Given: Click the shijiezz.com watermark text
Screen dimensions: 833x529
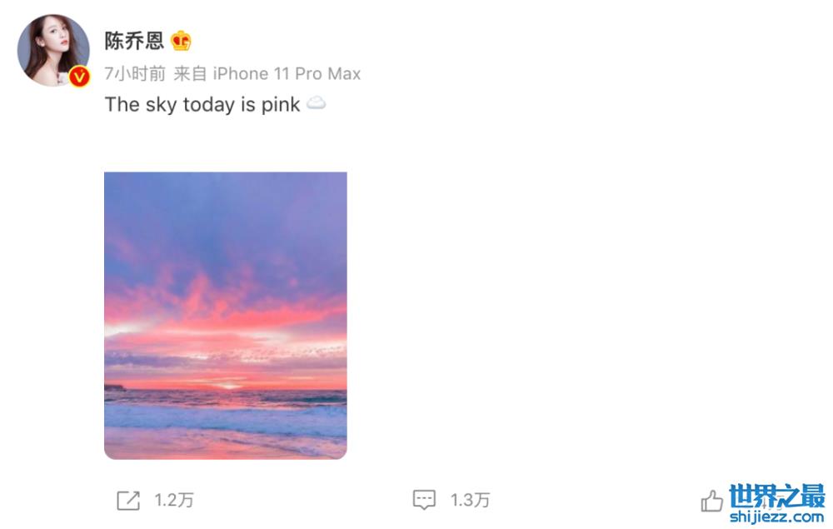Looking at the screenshot, I should click(x=776, y=517).
